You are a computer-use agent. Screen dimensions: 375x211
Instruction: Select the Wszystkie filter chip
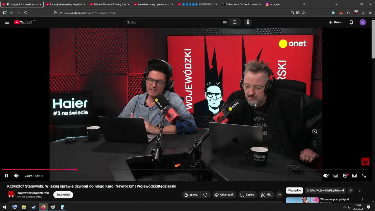click(294, 190)
